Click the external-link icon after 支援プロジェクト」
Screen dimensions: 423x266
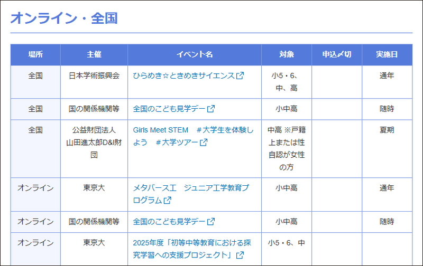tap(240, 255)
